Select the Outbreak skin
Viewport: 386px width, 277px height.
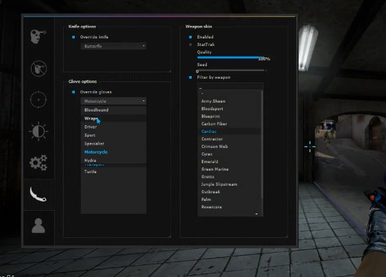(x=229, y=192)
